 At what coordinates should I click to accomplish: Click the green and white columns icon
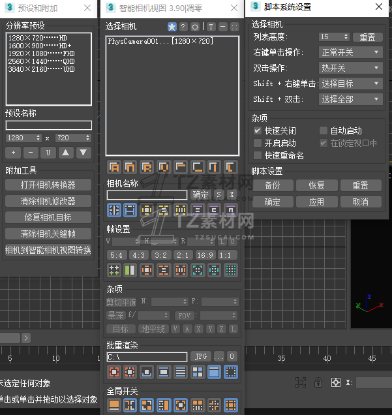coord(130,270)
